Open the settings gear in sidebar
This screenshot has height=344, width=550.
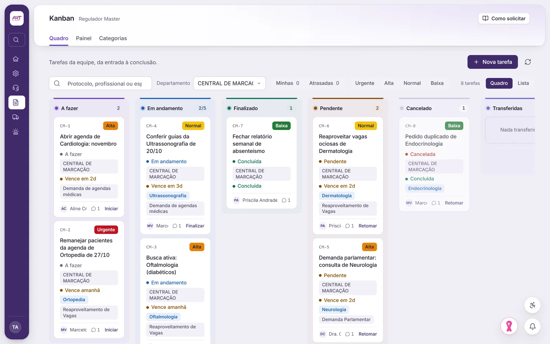coord(16,73)
